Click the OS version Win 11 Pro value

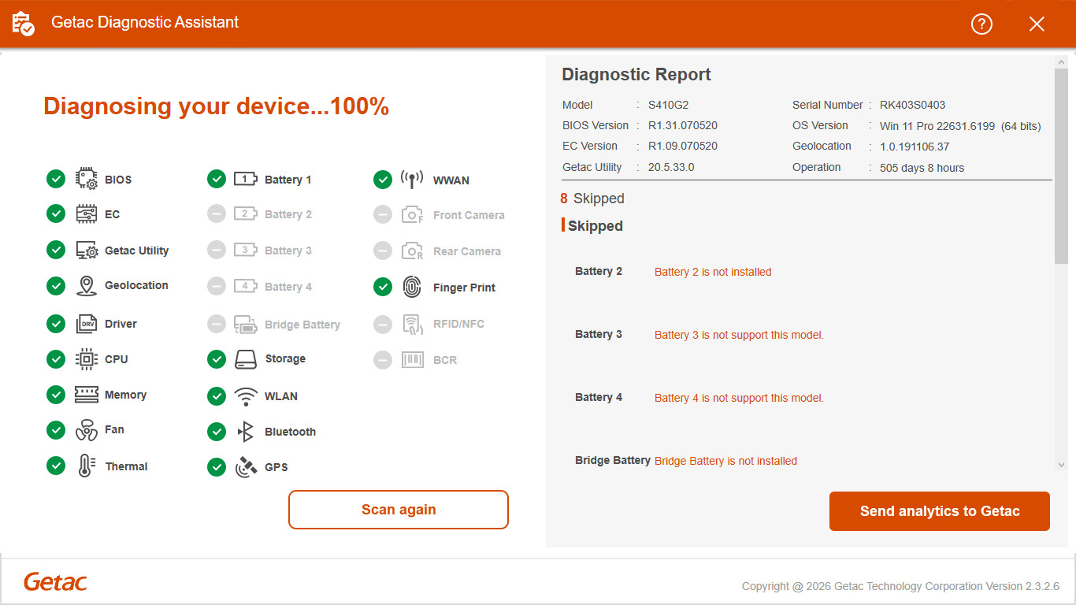click(x=960, y=126)
